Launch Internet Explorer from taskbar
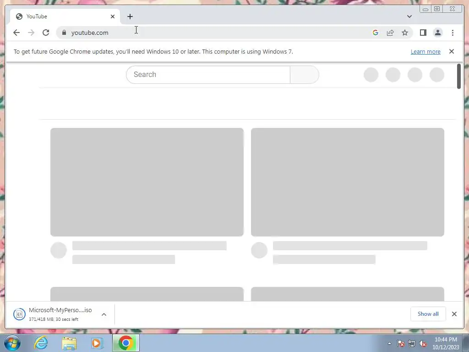This screenshot has height=352, width=469. [x=41, y=343]
